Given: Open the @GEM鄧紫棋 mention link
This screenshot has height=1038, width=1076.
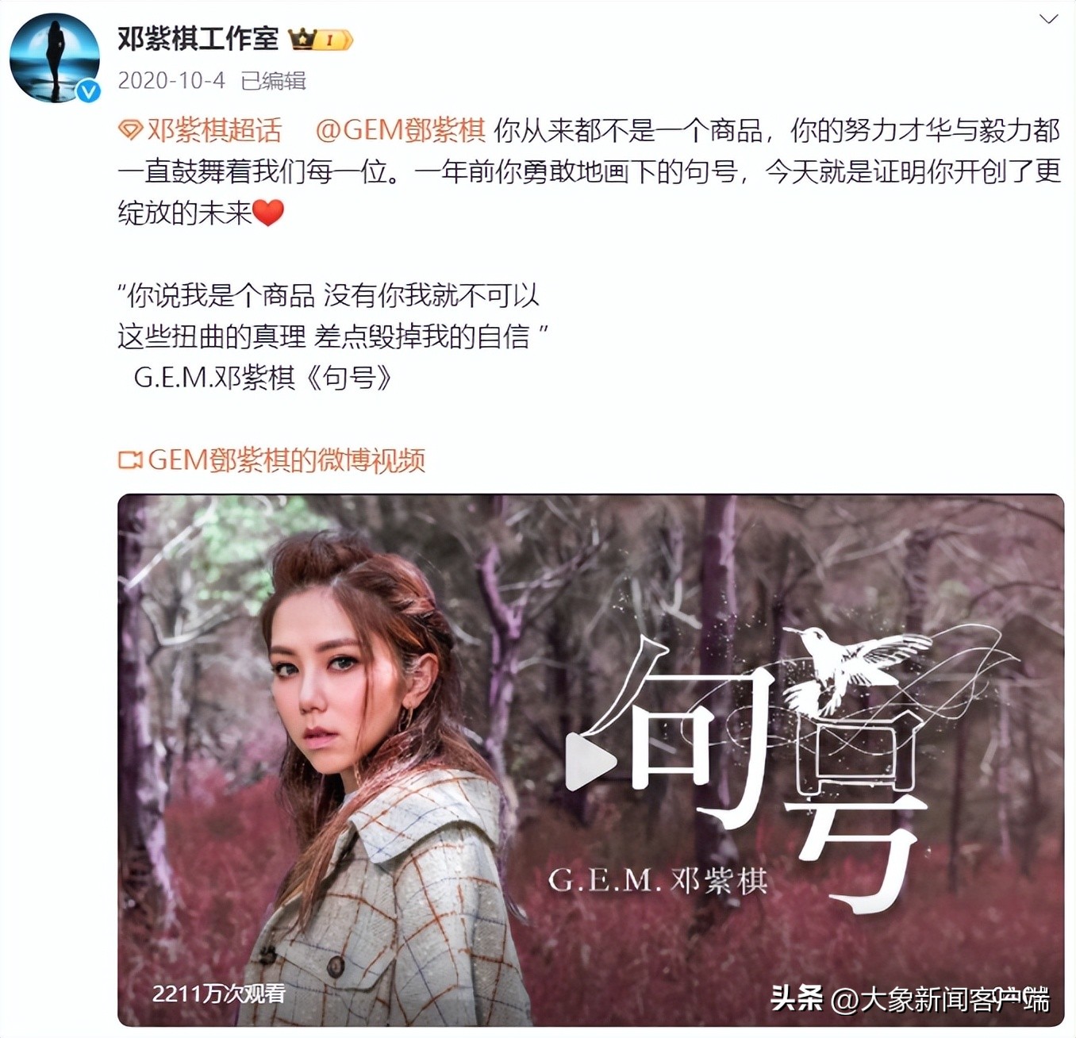Looking at the screenshot, I should coord(400,130).
